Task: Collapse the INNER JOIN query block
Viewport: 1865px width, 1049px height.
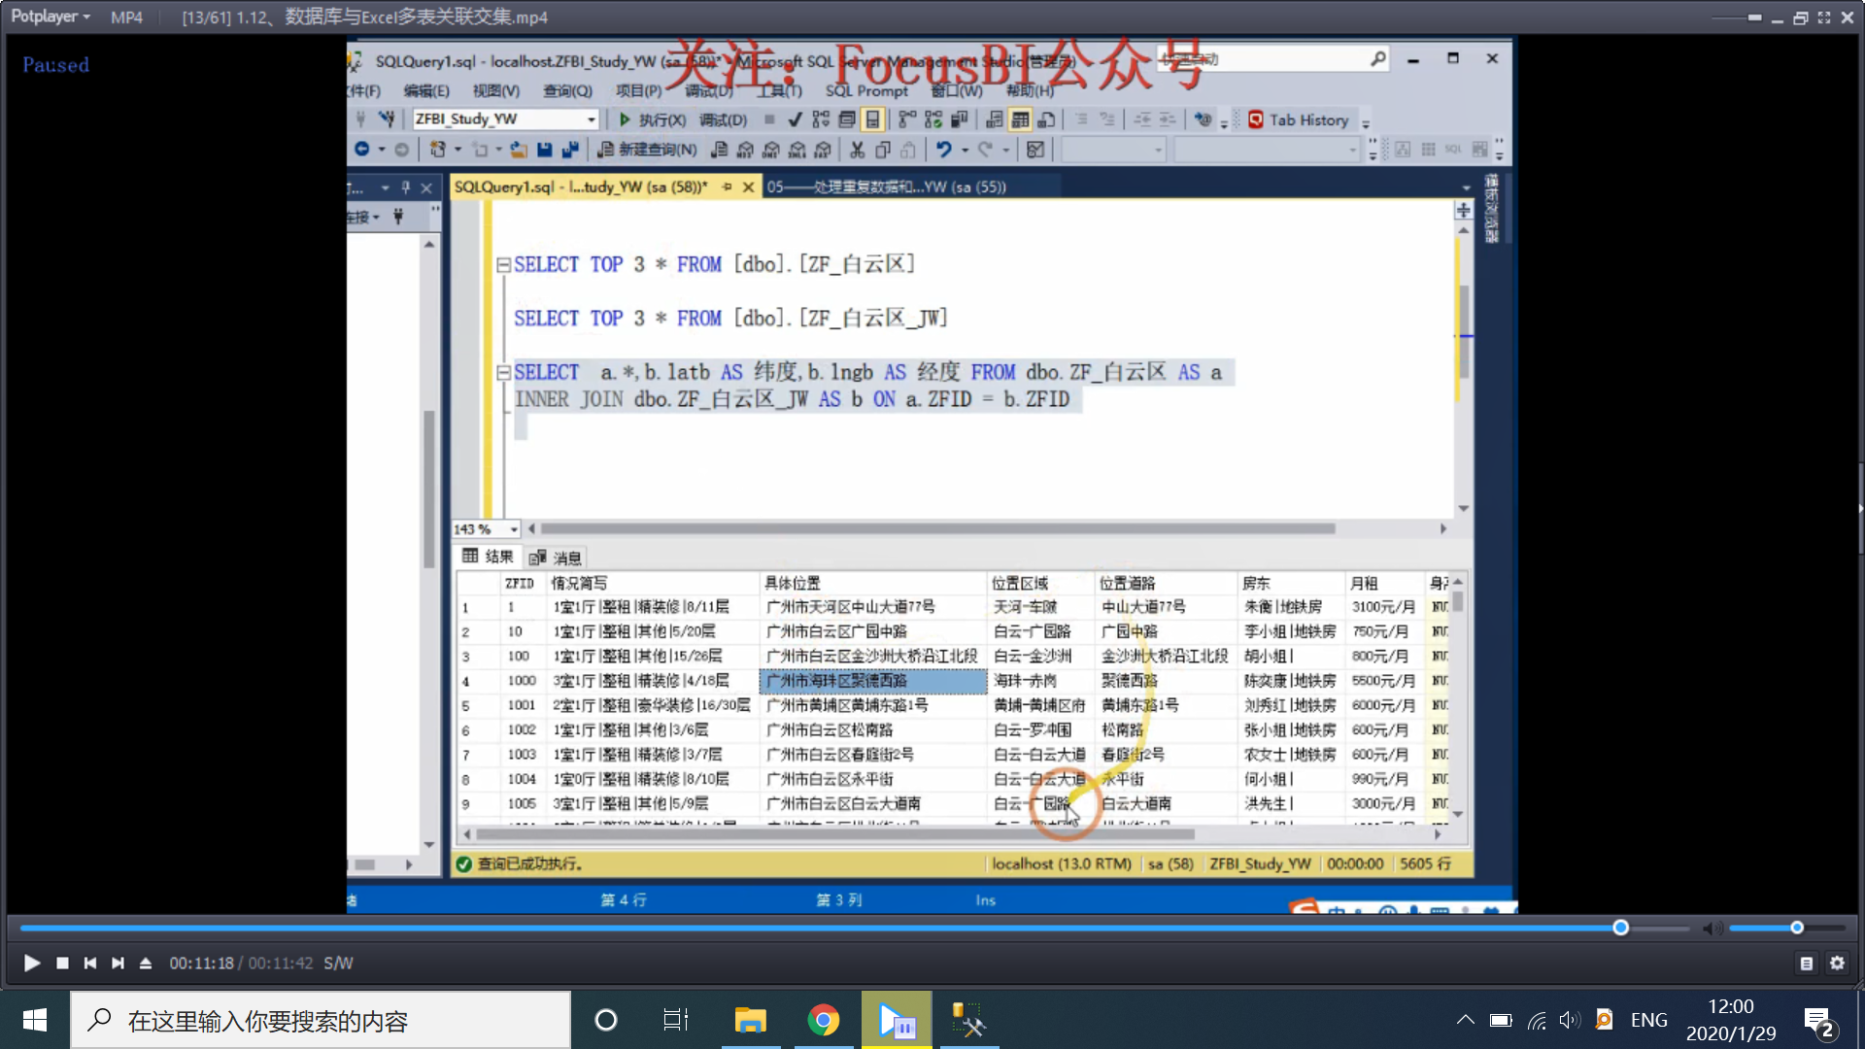Action: coord(503,372)
